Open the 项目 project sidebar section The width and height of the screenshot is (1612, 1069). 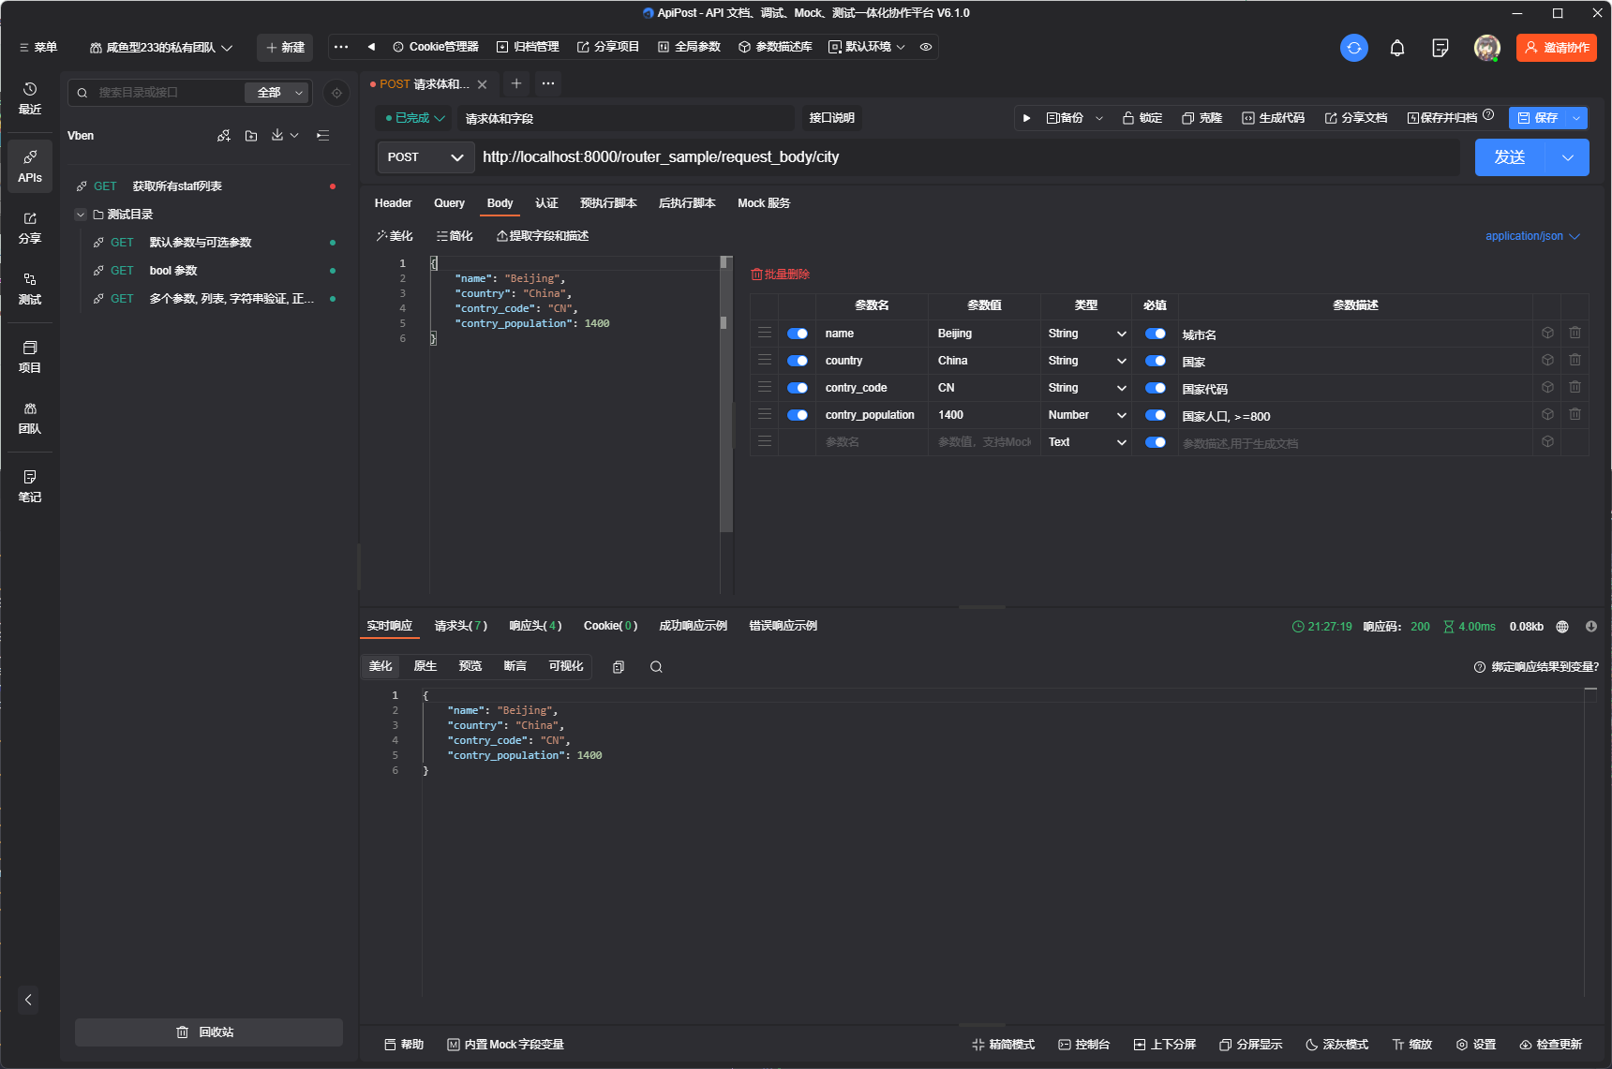pos(30,357)
